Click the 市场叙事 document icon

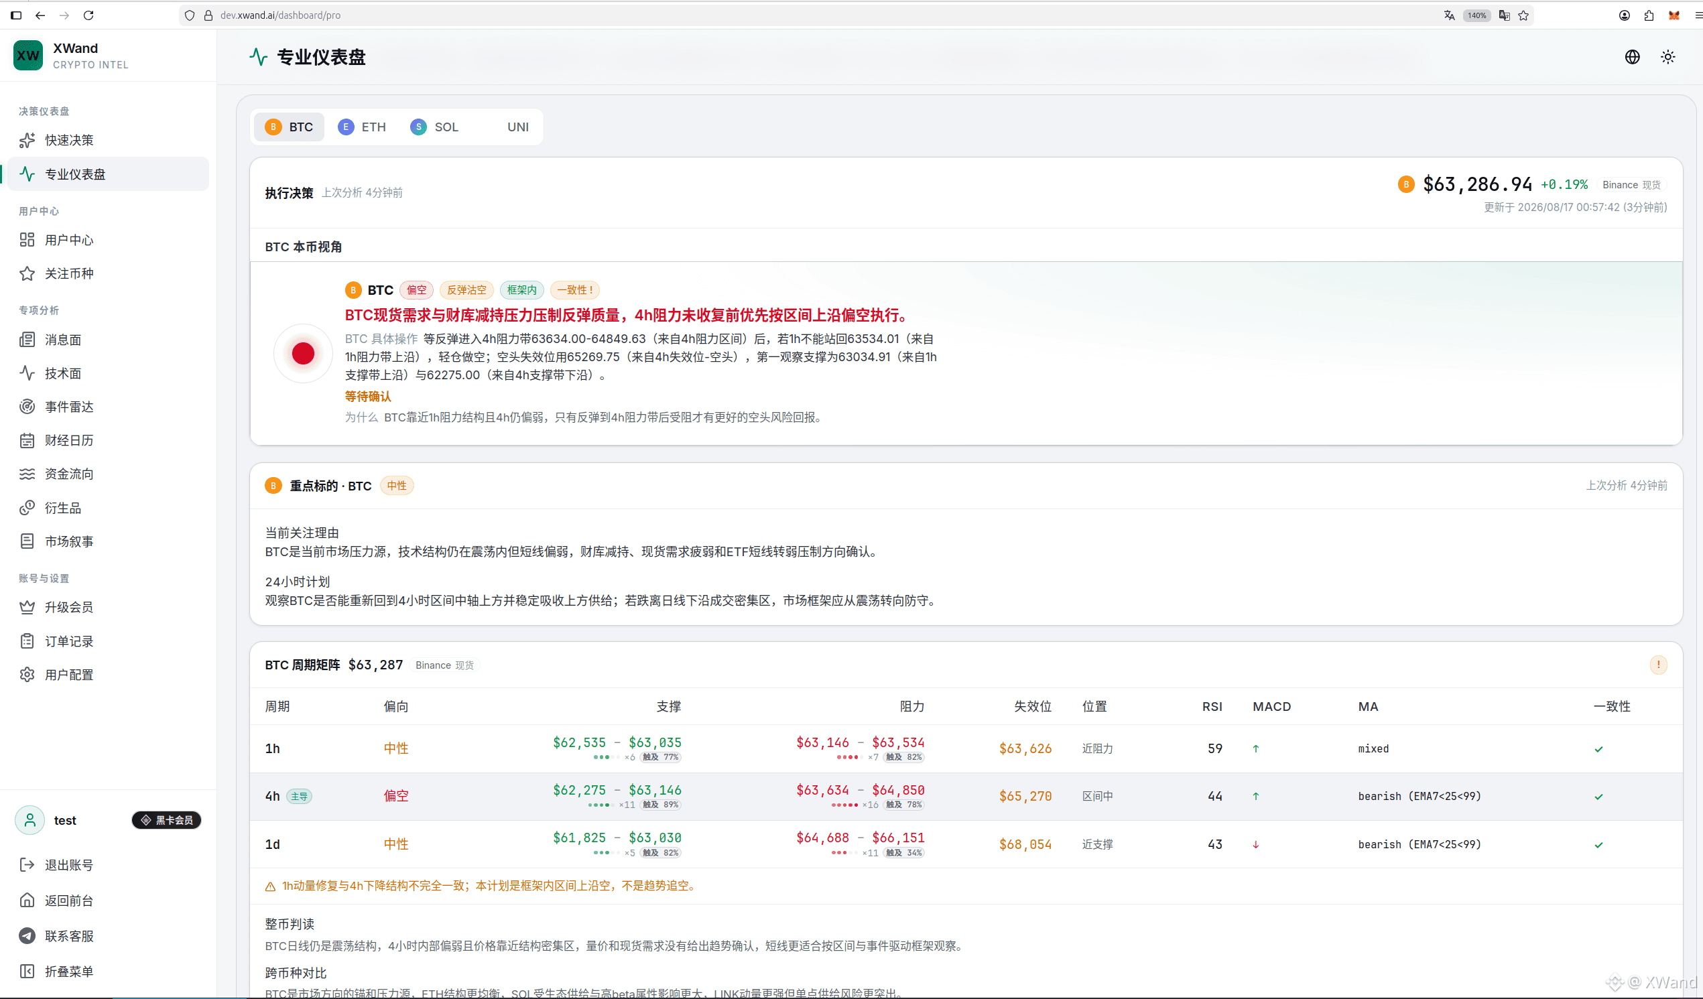coord(27,541)
